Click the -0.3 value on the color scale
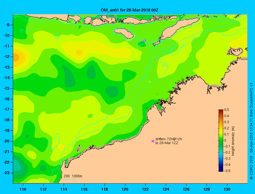Image resolution: width=255 pixels, height=194 pixels. [227, 159]
